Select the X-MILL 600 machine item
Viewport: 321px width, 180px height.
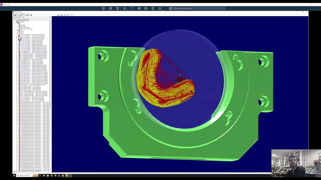[x=21, y=22]
